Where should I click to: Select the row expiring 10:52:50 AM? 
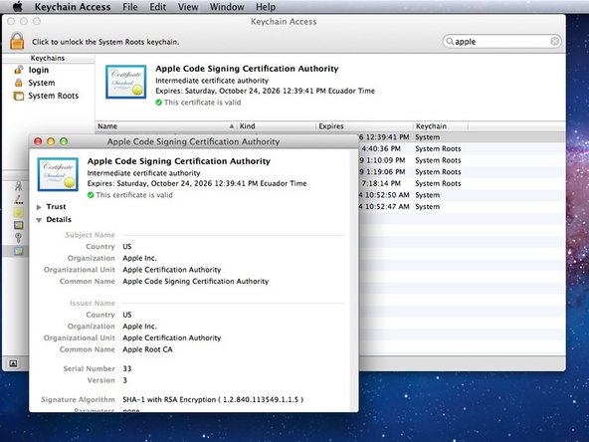[462, 195]
